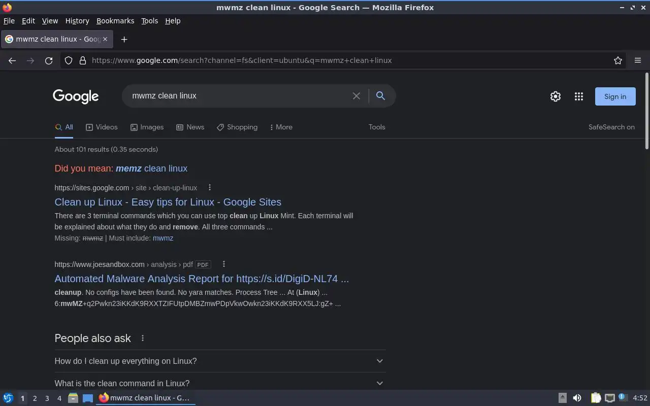
Task: Open the Tools menu in menu bar
Action: [x=149, y=21]
